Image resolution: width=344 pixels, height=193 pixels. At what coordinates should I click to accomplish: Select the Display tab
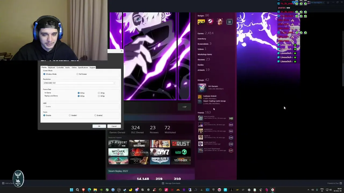pyautogui.click(x=44, y=67)
